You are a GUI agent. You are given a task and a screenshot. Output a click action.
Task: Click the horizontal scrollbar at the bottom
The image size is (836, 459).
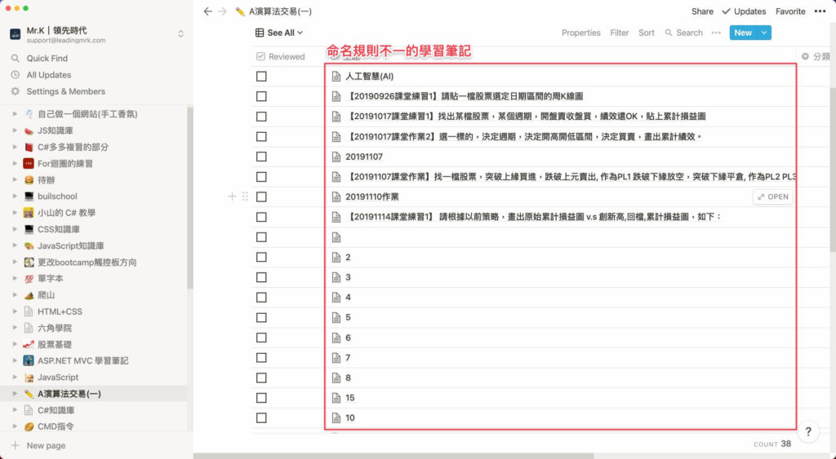coord(394,456)
